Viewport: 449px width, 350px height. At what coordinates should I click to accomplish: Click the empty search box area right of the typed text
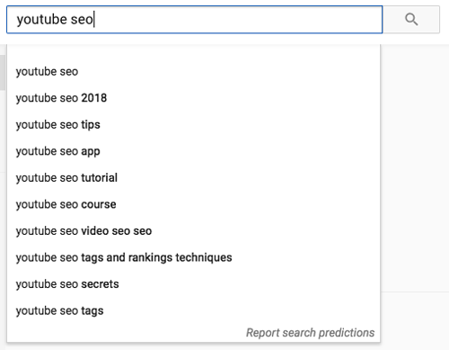pyautogui.click(x=238, y=20)
